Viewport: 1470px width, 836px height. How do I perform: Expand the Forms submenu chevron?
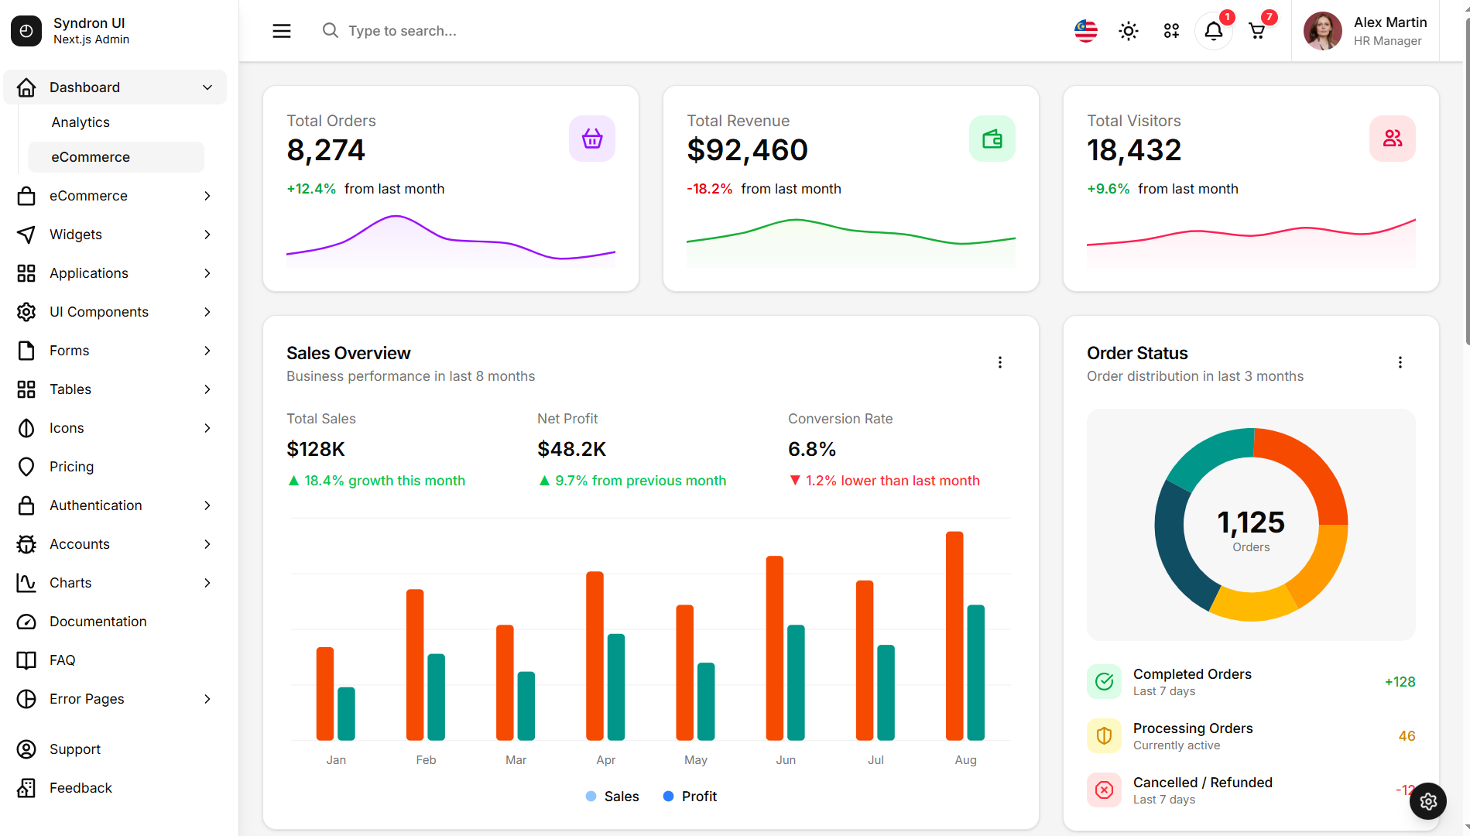pos(207,351)
